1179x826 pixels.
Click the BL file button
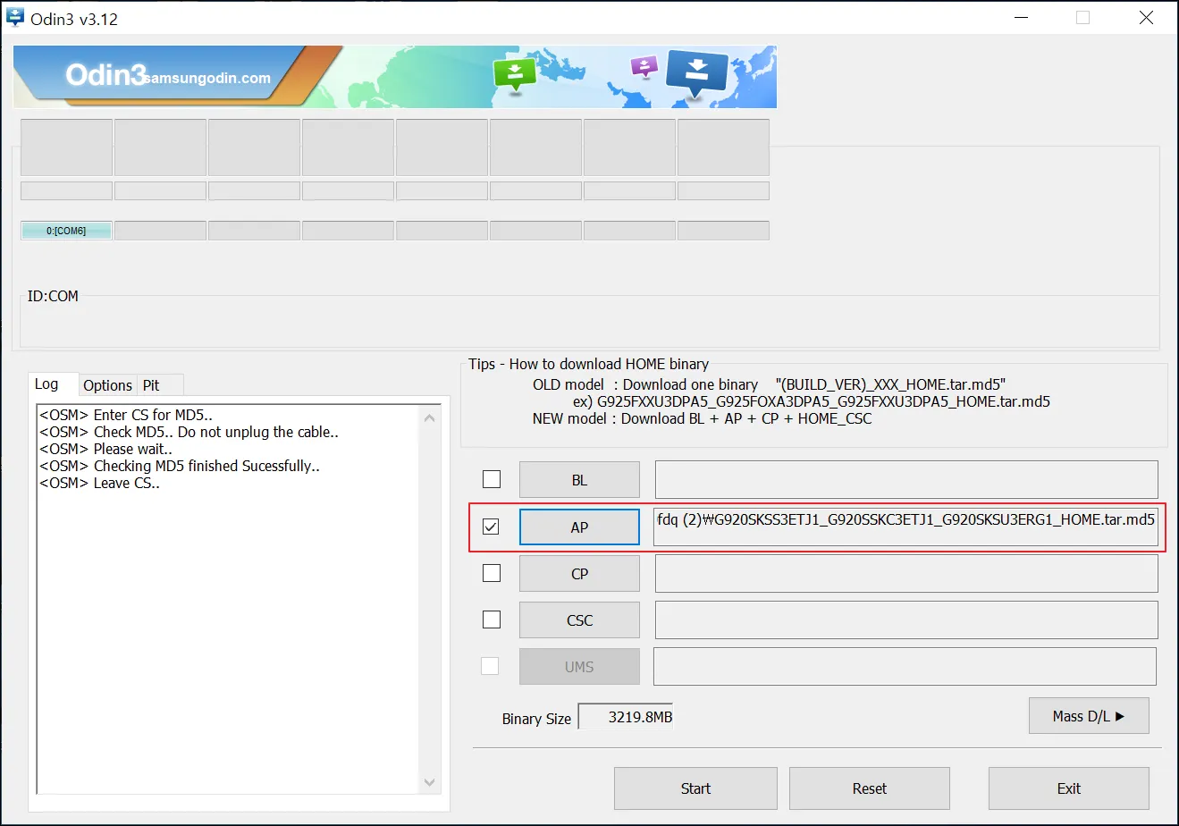[x=579, y=480]
